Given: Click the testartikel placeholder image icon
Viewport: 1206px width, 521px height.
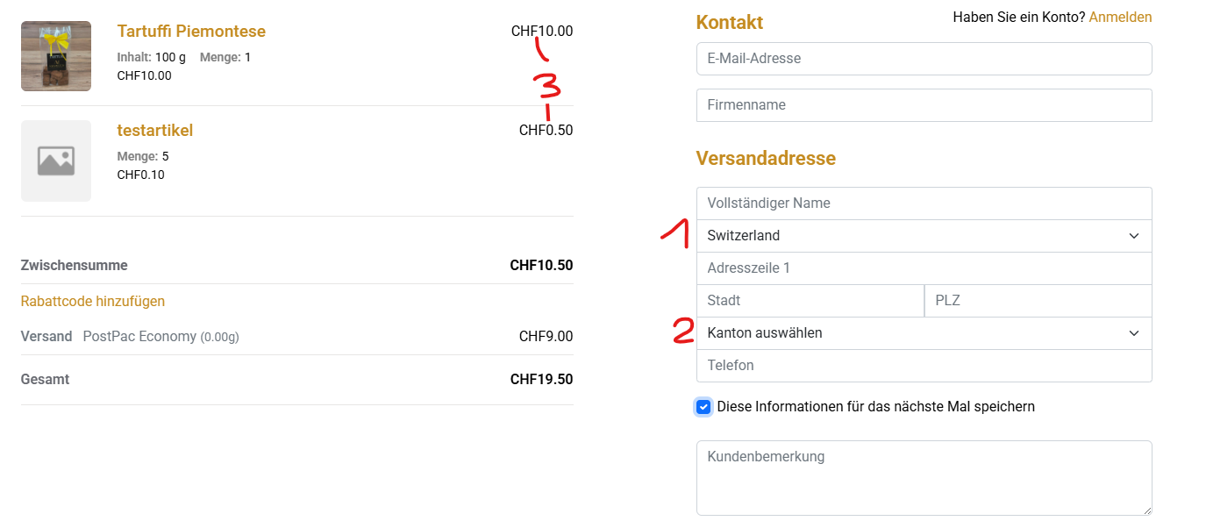Looking at the screenshot, I should 56,161.
